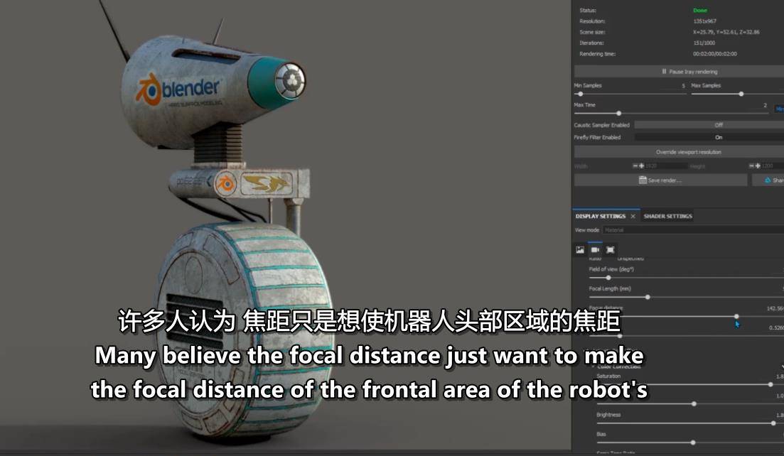Click the resolution value 1351x967
The image size is (784, 456).
[x=704, y=21]
